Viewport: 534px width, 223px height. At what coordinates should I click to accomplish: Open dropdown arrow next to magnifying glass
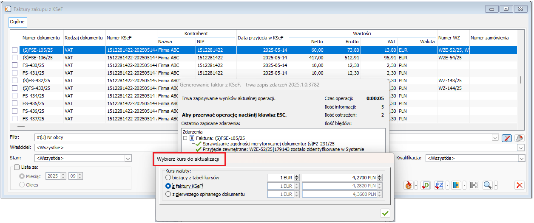pyautogui.click(x=495, y=185)
